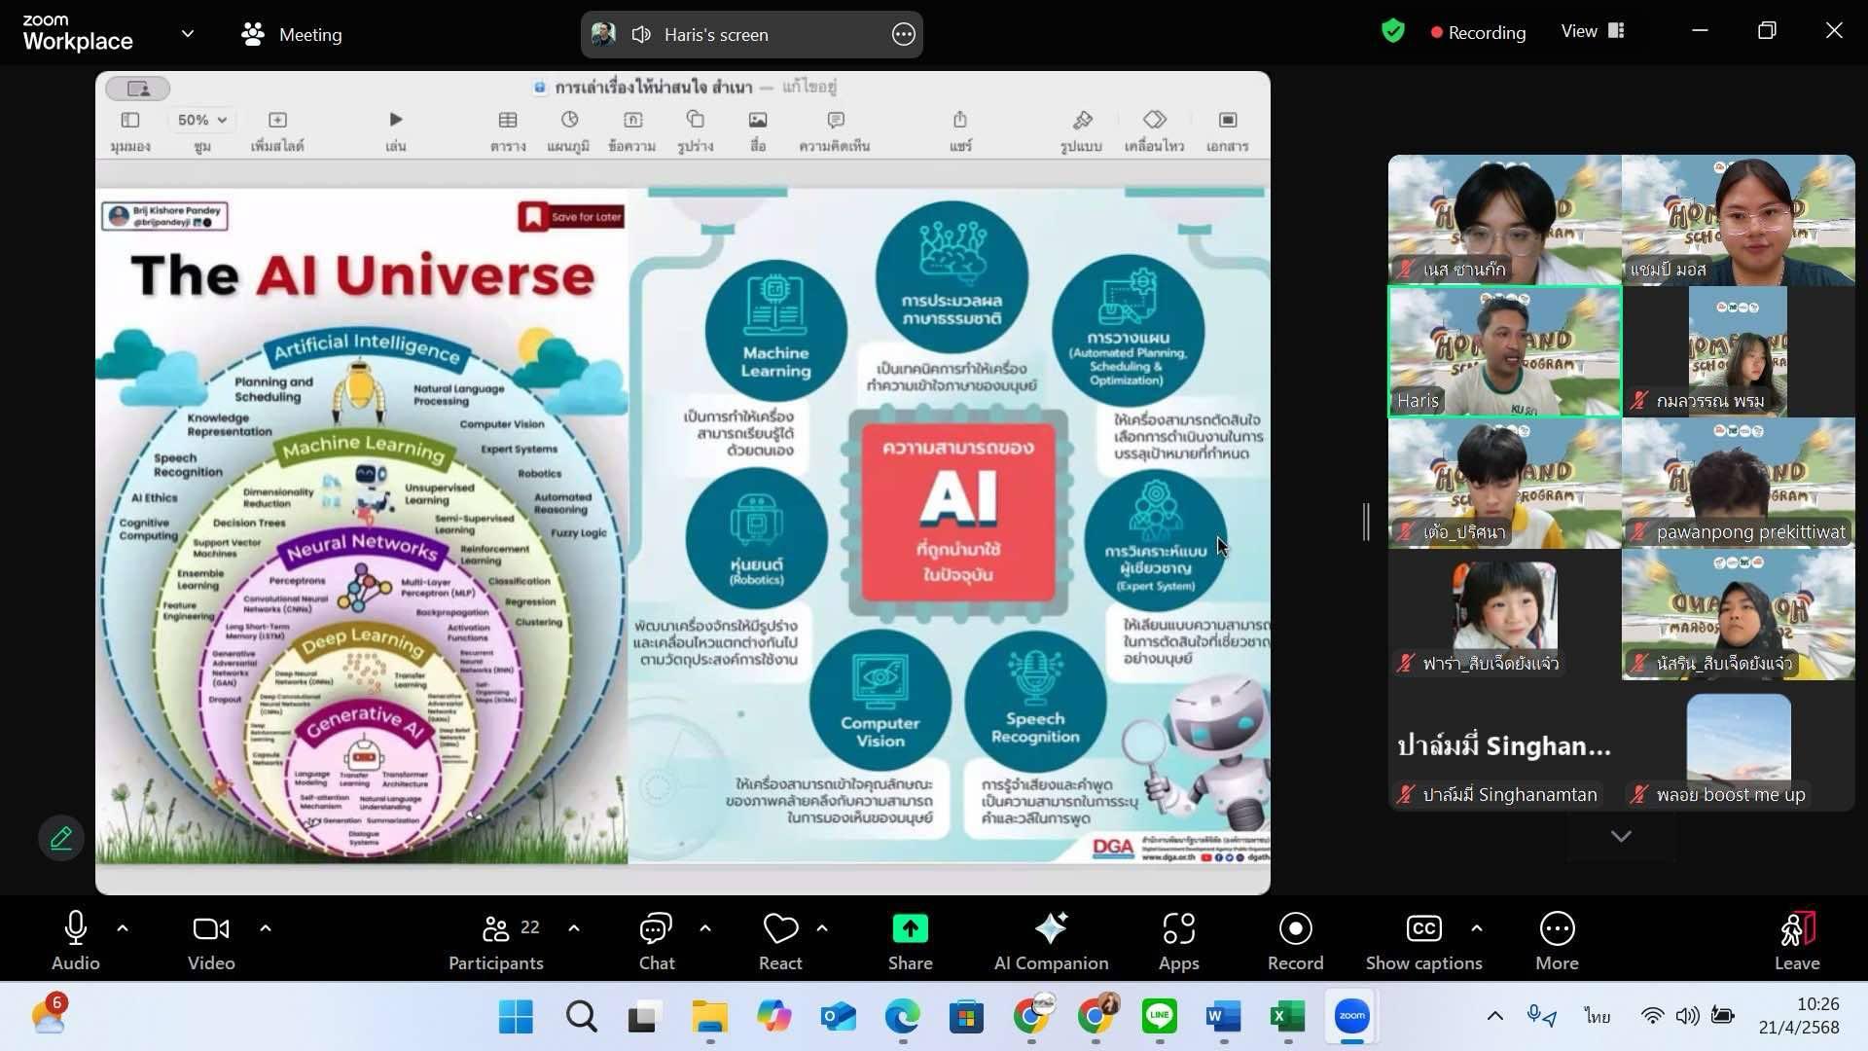Expand participant gallery down chevron
Image resolution: width=1868 pixels, height=1051 pixels.
1621,836
